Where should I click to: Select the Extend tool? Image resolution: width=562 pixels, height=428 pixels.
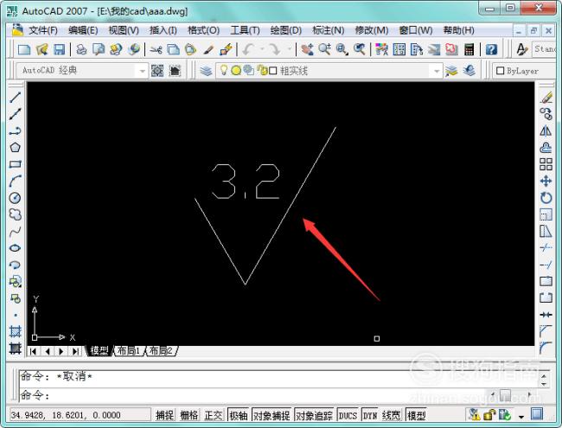point(546,265)
